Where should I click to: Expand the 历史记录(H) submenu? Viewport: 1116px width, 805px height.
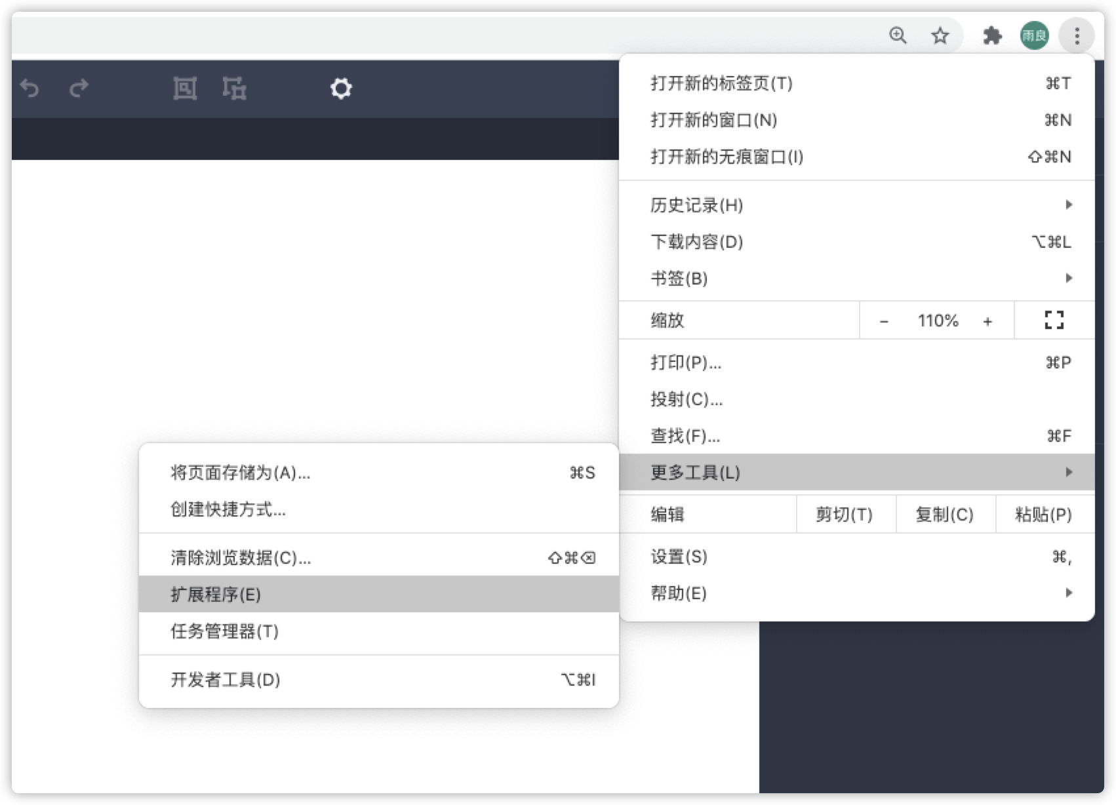(857, 205)
